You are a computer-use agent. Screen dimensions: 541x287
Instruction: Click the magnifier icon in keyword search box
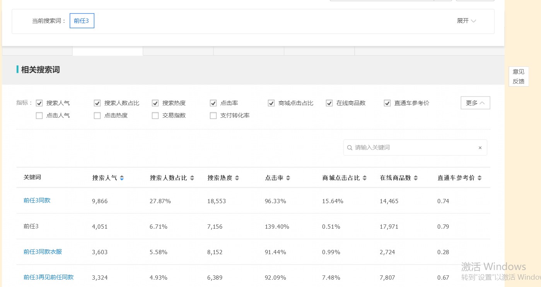350,147
